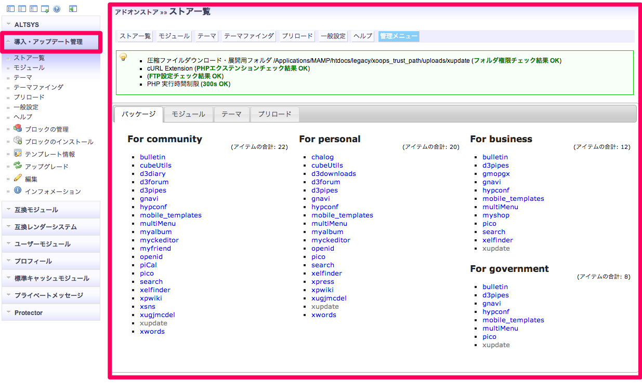The image size is (642, 383).
Task: Switch to the テーマ tab
Action: click(232, 114)
